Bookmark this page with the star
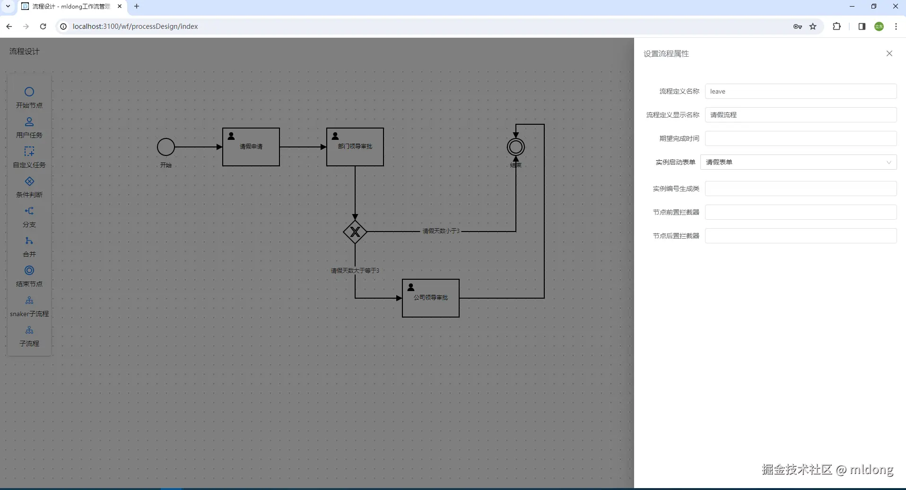The width and height of the screenshot is (906, 490). pos(813,26)
